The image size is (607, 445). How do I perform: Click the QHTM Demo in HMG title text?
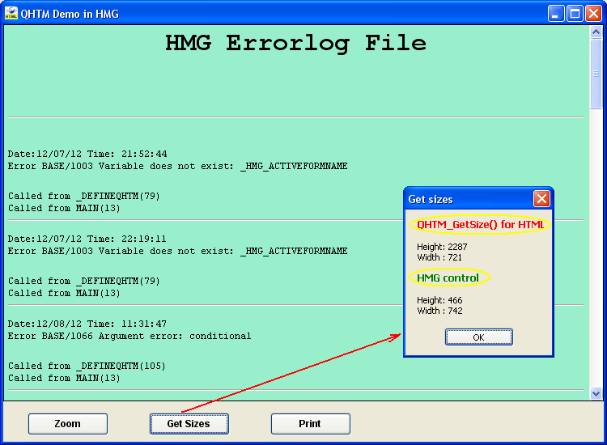coord(69,14)
